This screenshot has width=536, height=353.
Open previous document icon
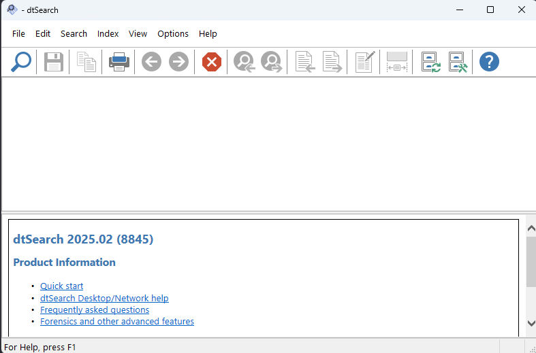click(305, 62)
